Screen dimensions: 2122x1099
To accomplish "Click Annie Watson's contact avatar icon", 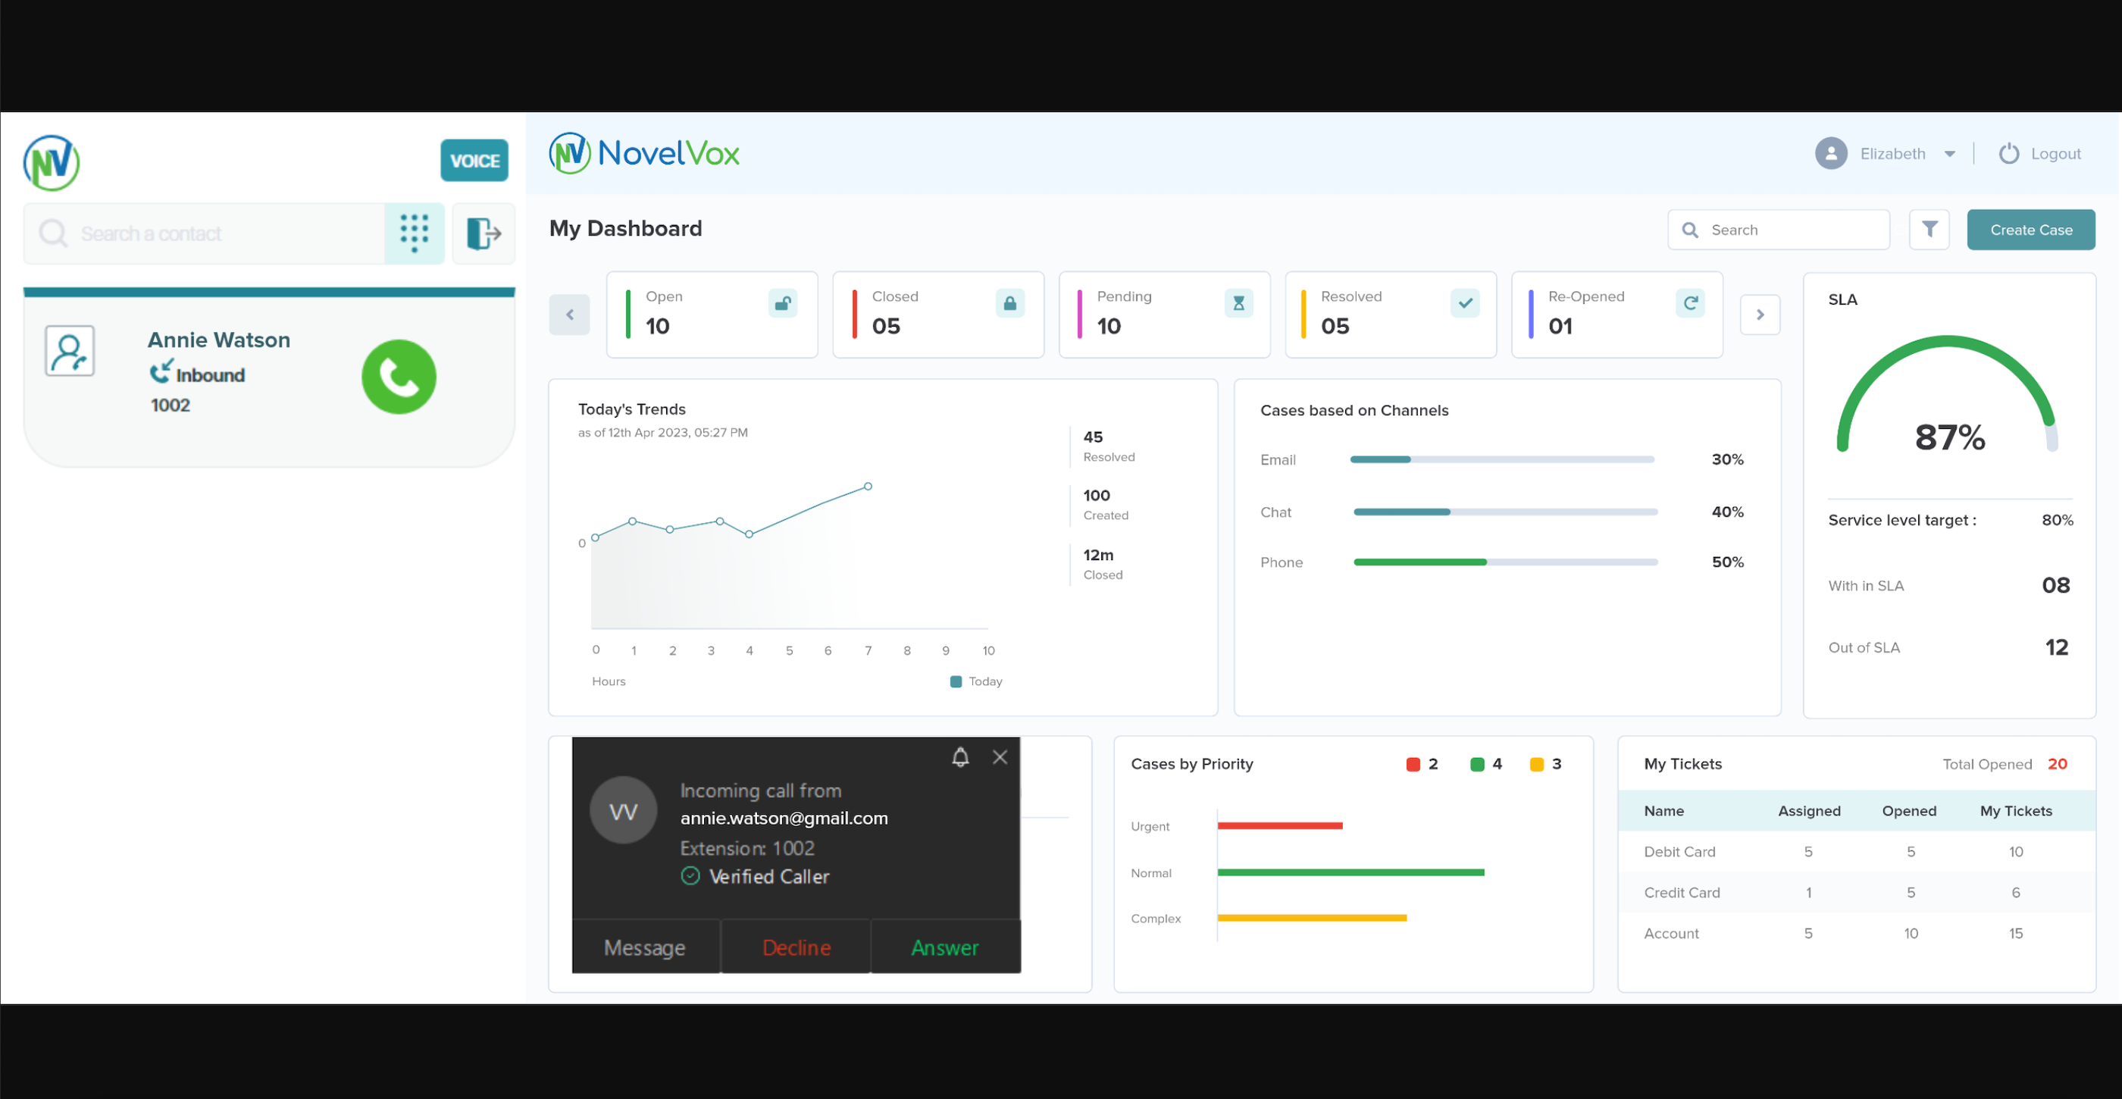I will click(x=70, y=351).
